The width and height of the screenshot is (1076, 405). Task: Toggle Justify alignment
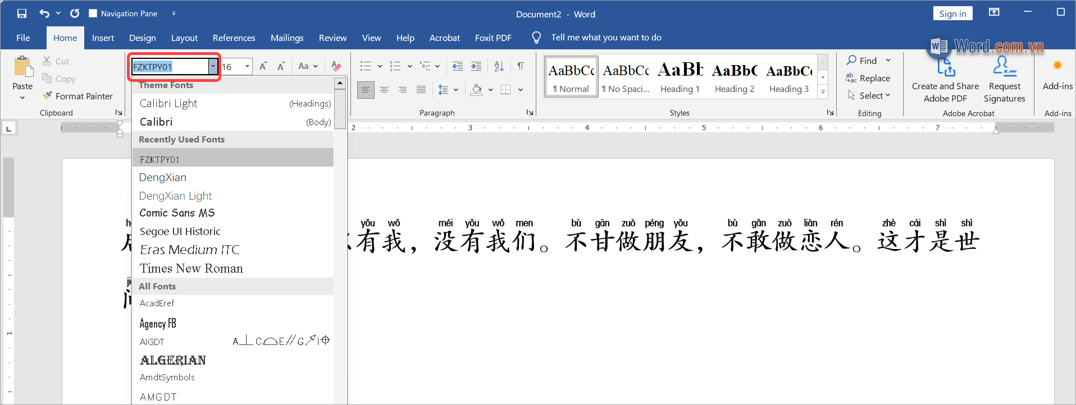421,90
